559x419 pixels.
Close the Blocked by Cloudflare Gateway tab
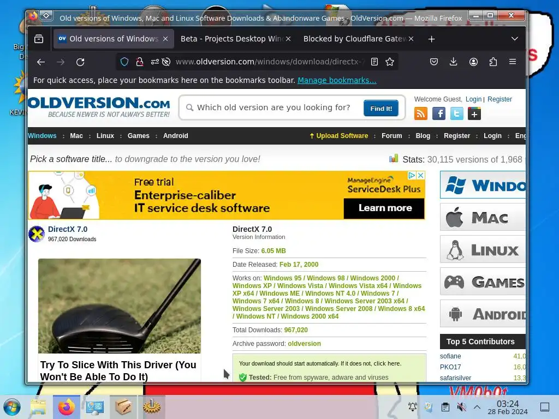click(x=411, y=39)
